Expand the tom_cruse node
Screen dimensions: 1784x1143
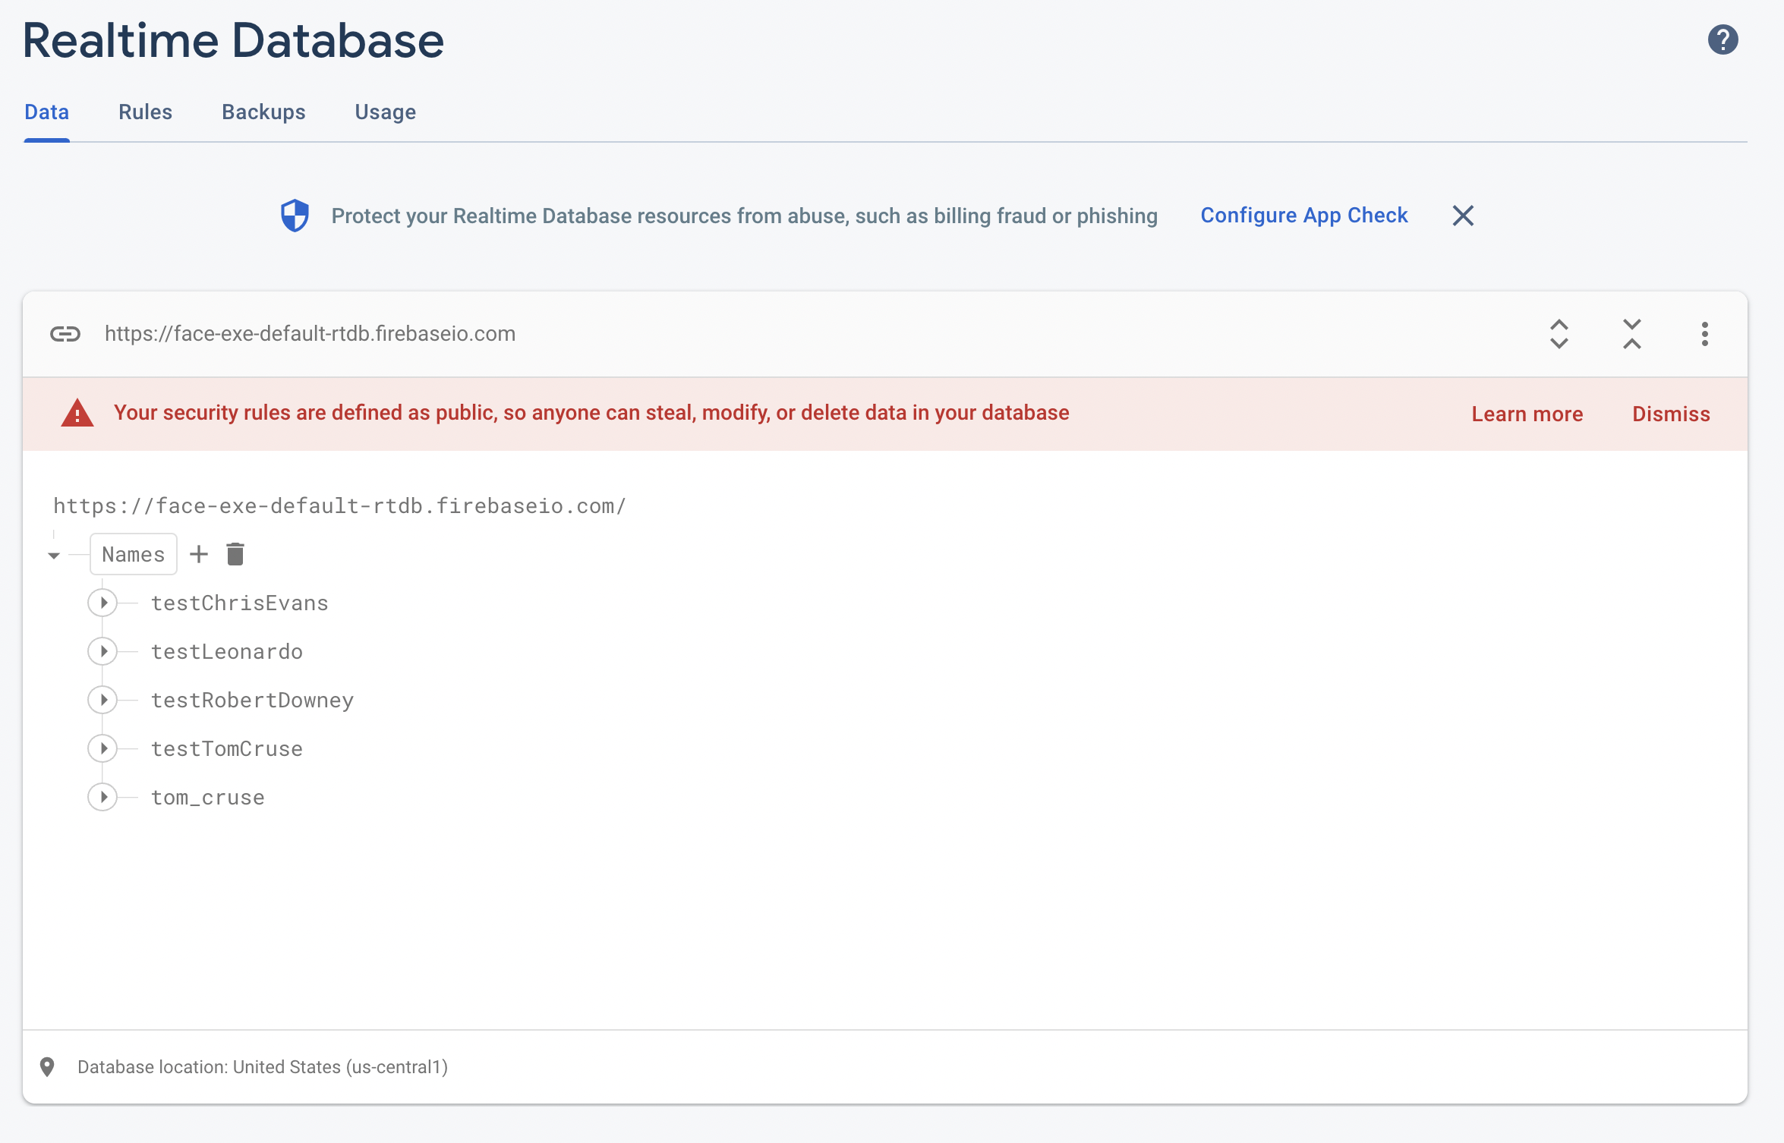pyautogui.click(x=103, y=797)
